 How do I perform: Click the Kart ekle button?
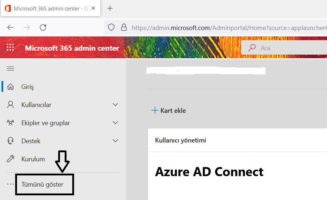click(x=168, y=110)
